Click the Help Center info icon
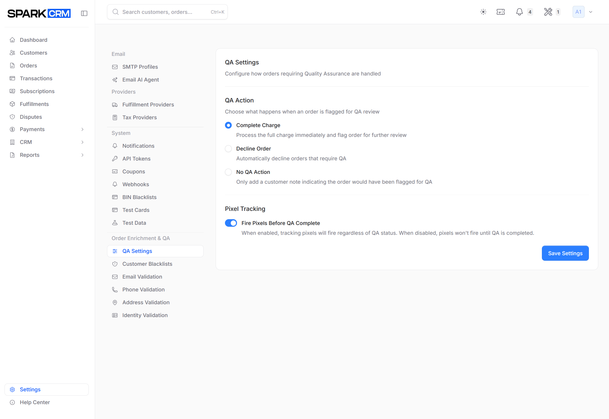Image resolution: width=609 pixels, height=419 pixels. pos(12,402)
